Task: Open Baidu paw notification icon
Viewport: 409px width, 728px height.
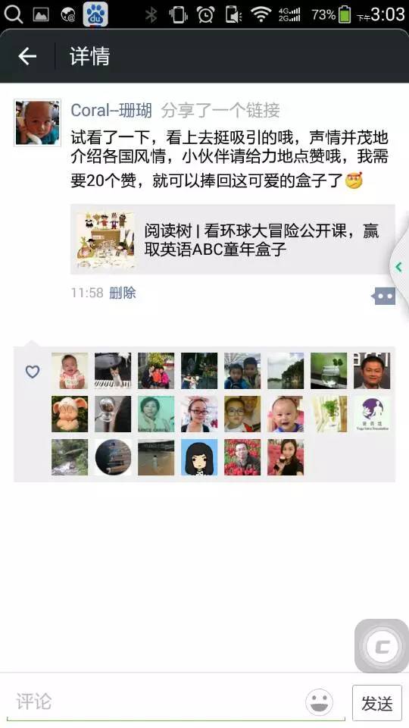Action: point(95,14)
